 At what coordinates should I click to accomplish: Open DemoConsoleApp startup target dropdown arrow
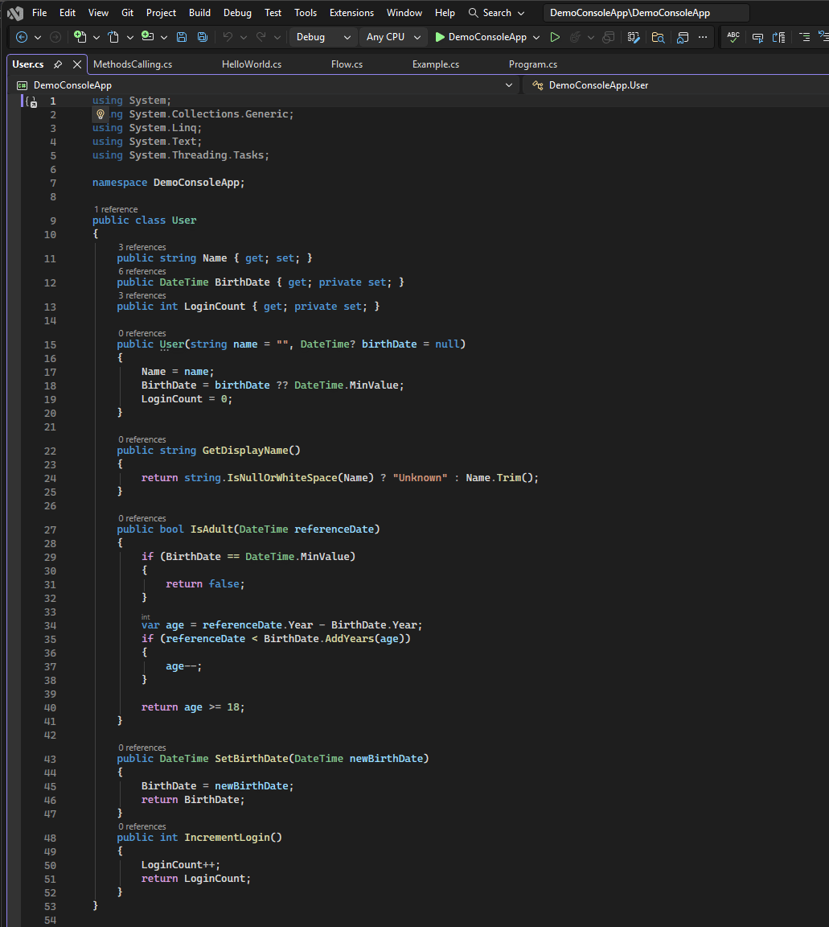pos(536,37)
